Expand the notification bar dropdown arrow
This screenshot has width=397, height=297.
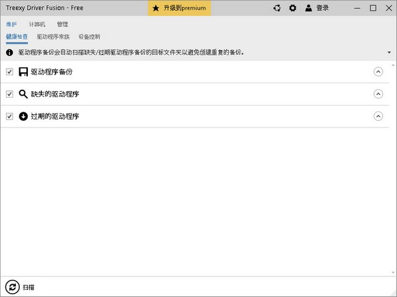[388, 52]
